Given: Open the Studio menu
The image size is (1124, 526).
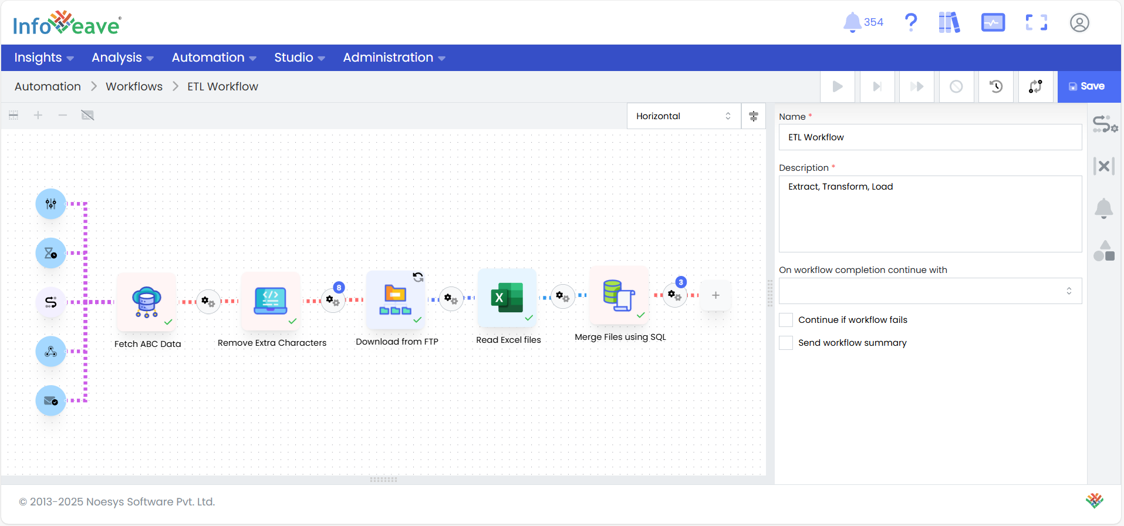Looking at the screenshot, I should click(299, 58).
